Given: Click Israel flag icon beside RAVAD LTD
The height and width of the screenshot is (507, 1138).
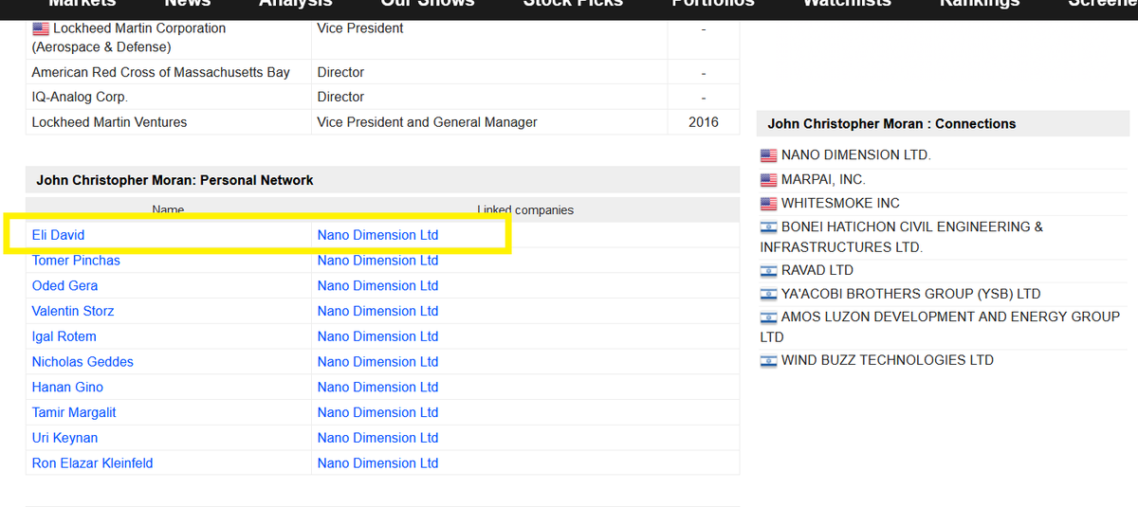Looking at the screenshot, I should pyautogui.click(x=768, y=270).
